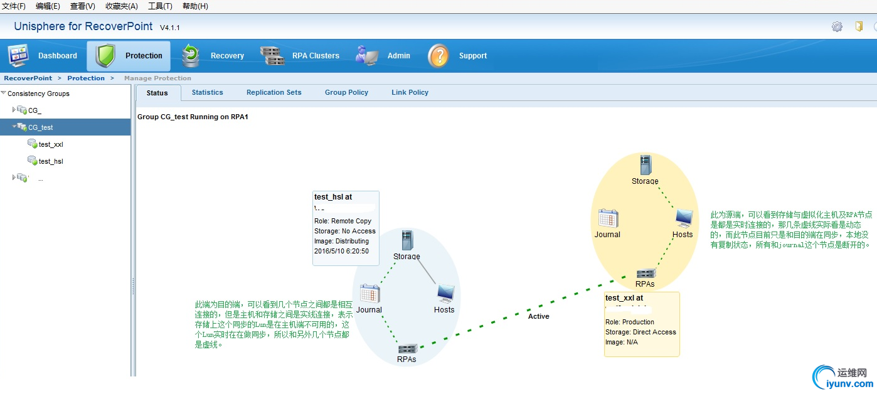Image resolution: width=877 pixels, height=394 pixels.
Task: Open the Dashboard section
Action: [x=43, y=56]
